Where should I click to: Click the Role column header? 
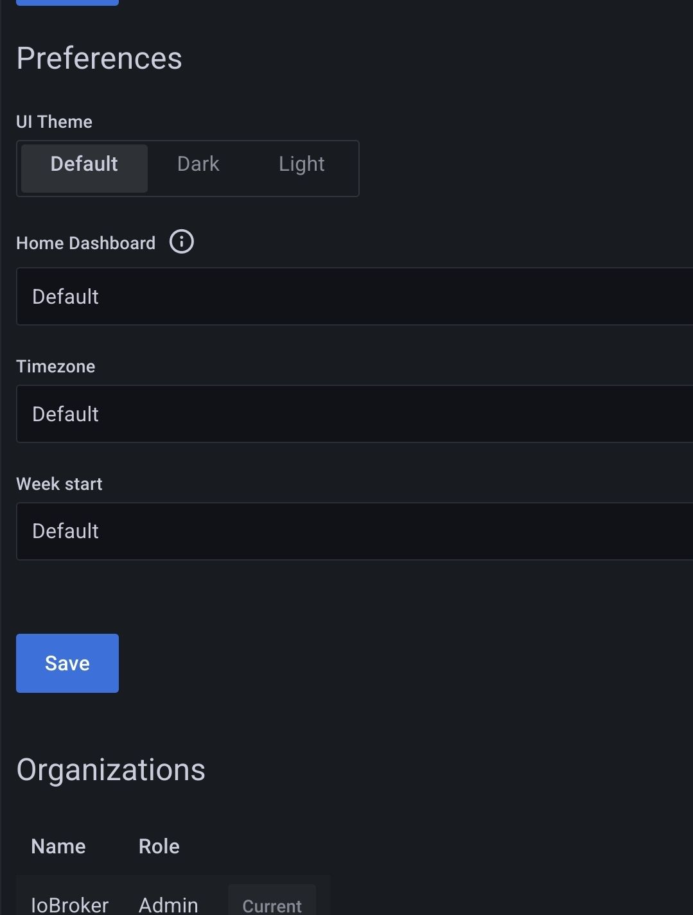point(159,846)
